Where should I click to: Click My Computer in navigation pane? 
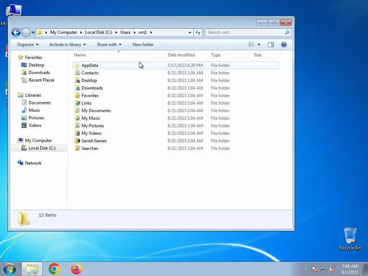click(x=35, y=141)
